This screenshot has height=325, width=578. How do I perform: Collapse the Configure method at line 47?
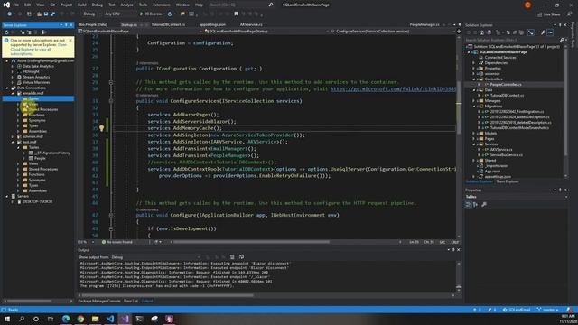coord(111,215)
